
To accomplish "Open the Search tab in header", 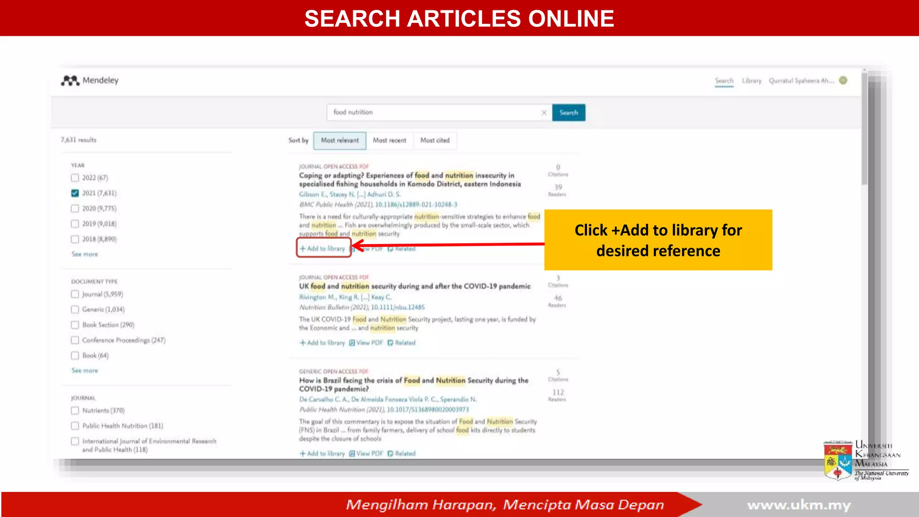I will point(724,81).
